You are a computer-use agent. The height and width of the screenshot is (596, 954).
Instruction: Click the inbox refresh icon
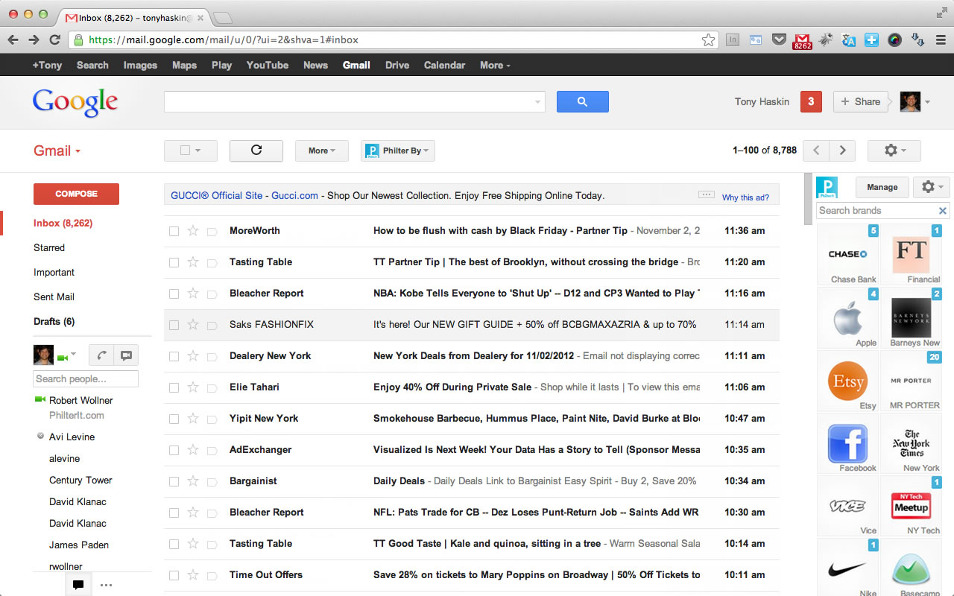coord(256,150)
